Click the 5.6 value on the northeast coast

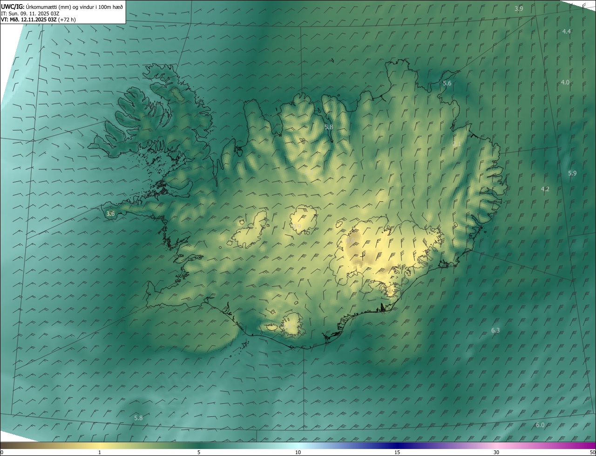447,83
